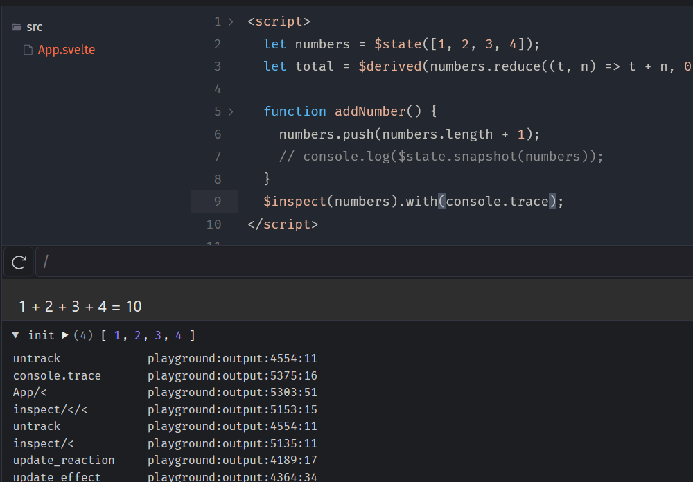This screenshot has width=693, height=482.
Task: Open the inspect/</< source link 5153:15
Action: pos(232,409)
